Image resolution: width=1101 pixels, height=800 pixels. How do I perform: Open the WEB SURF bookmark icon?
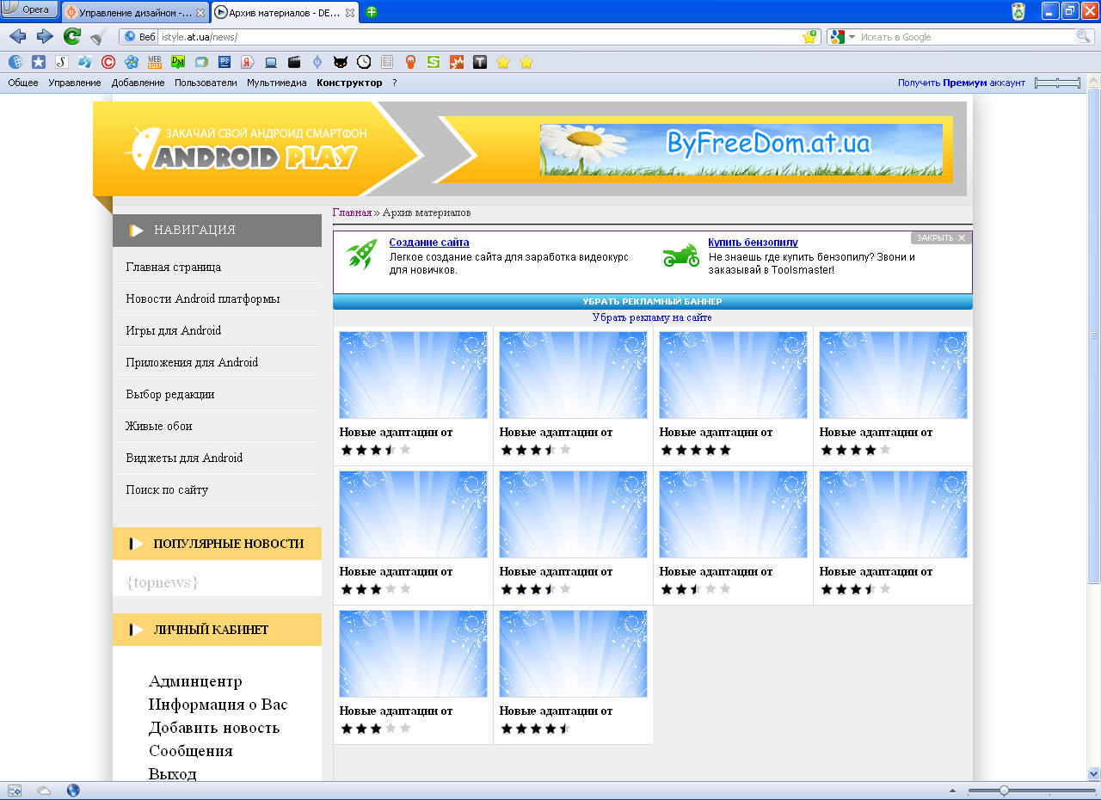pyautogui.click(x=155, y=62)
